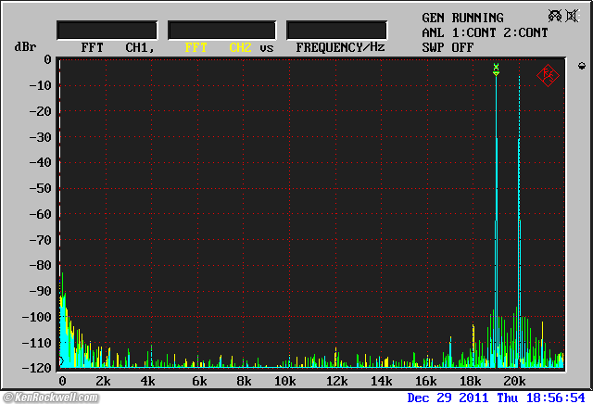The image size is (593, 404).
Task: Click the '16k' frequency axis label
Action: (426, 381)
